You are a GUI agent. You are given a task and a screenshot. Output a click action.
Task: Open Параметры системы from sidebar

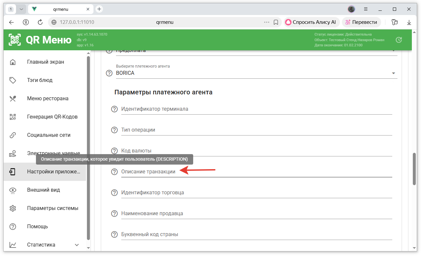point(53,208)
